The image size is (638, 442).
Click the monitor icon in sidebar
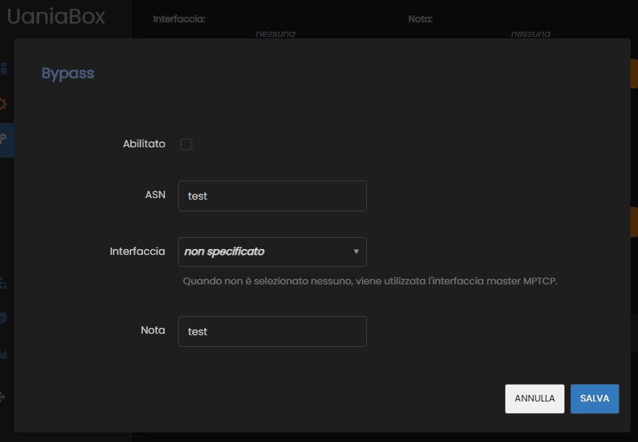pyautogui.click(x=3, y=318)
